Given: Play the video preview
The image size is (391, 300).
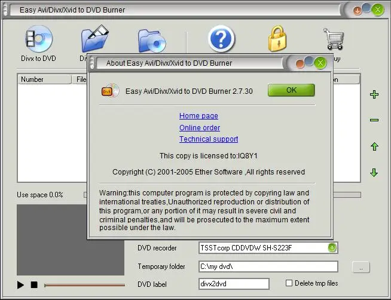Looking at the screenshot, I should point(21,285).
